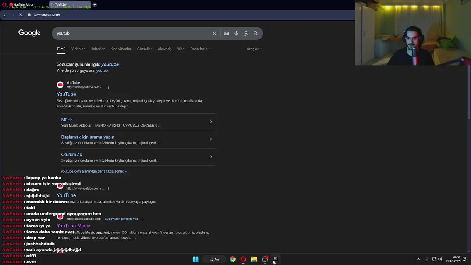The width and height of the screenshot is (471, 265).
Task: Focus the address bar URL
Action: [x=47, y=15]
